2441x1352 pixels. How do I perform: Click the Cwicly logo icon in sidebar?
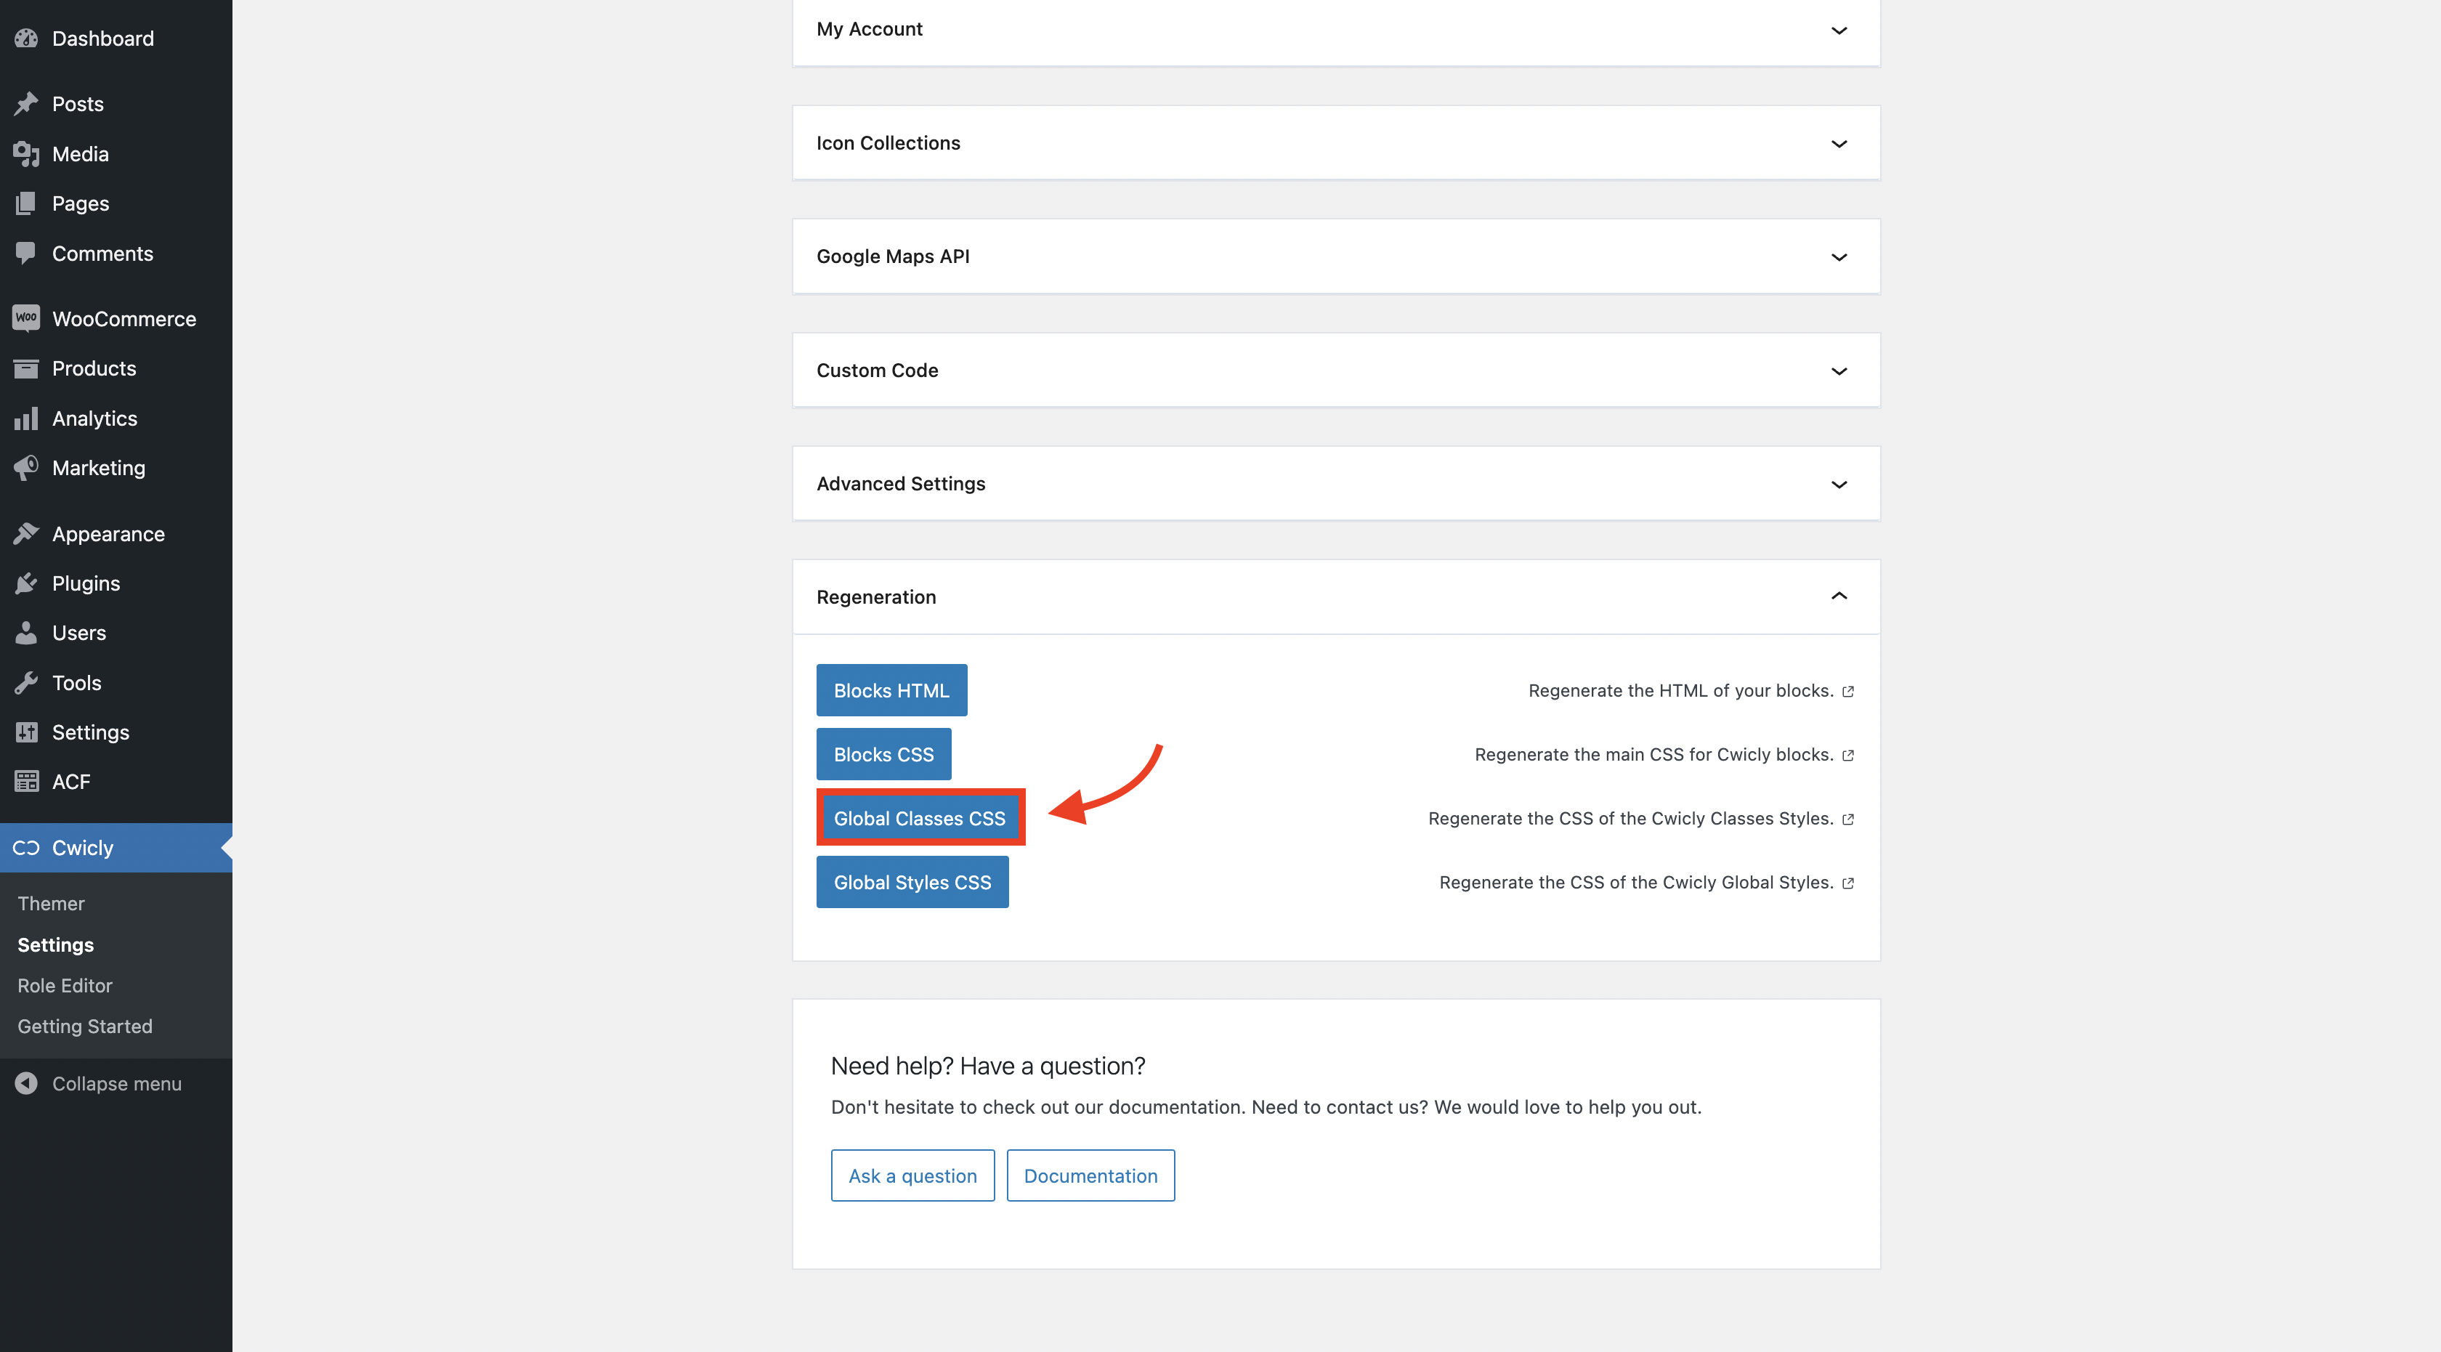click(x=27, y=848)
